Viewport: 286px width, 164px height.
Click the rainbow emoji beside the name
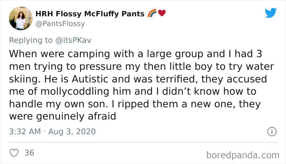151,13
